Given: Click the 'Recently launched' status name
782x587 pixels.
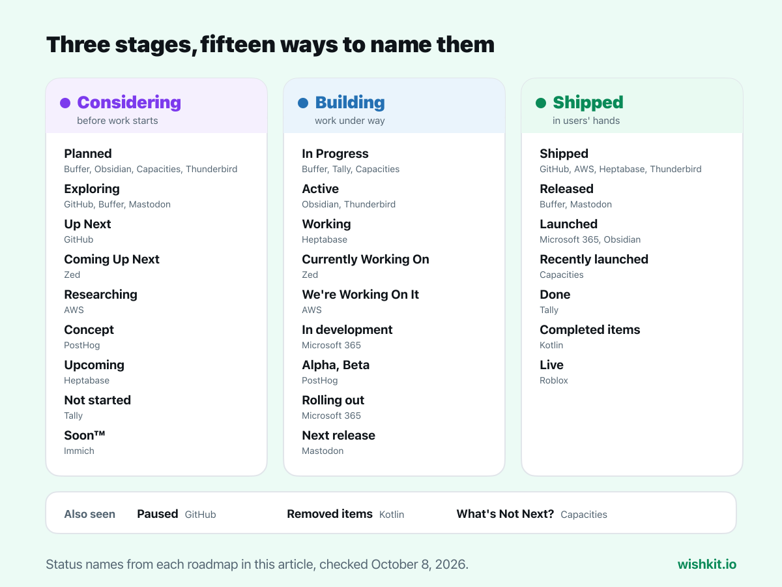Looking at the screenshot, I should [x=594, y=260].
